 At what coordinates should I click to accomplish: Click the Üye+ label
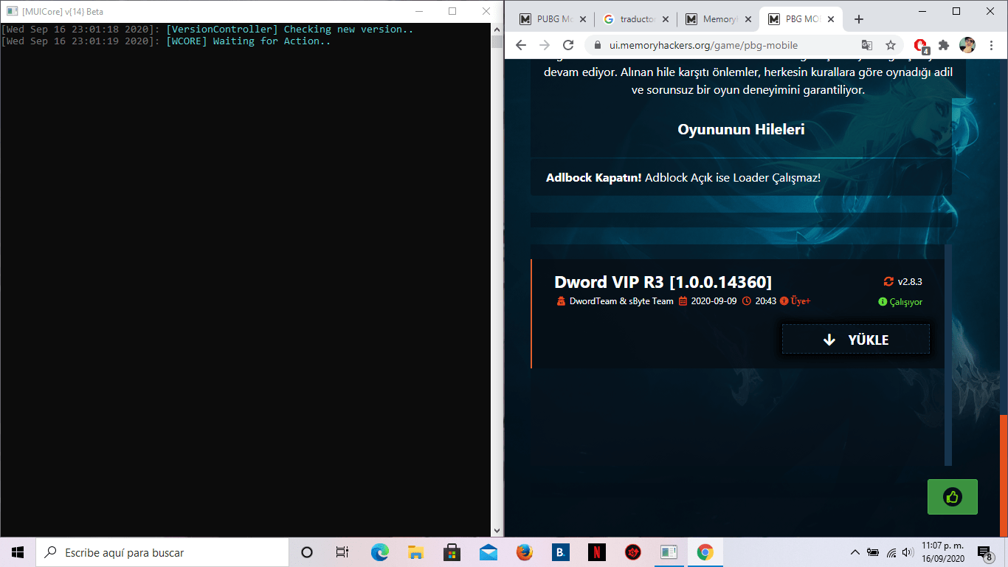point(801,301)
